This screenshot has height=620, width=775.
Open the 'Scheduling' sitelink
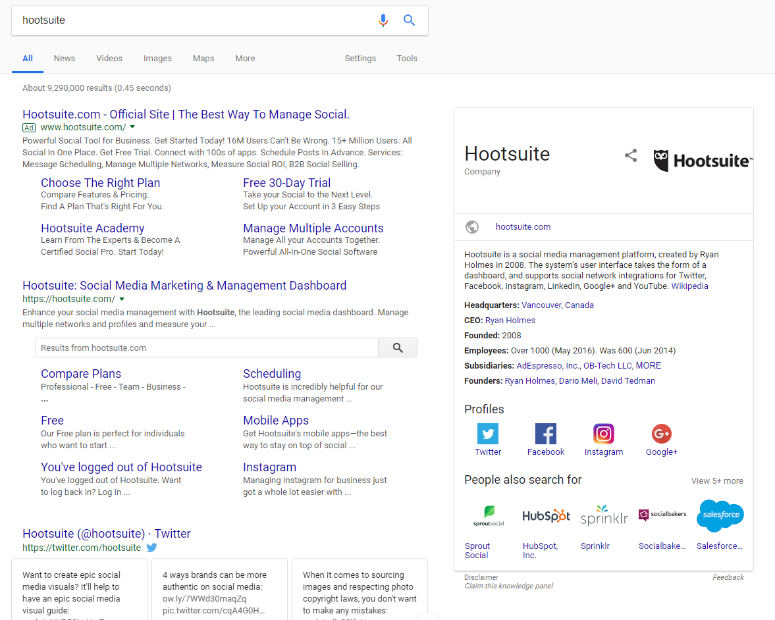pyautogui.click(x=272, y=374)
